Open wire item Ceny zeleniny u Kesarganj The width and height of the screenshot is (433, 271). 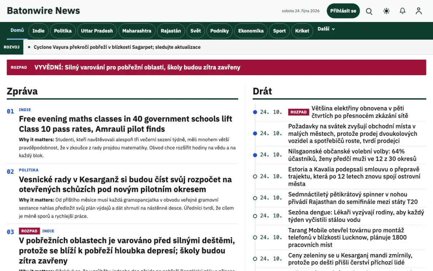(350, 259)
